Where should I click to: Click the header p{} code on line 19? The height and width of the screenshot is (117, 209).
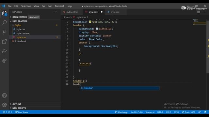(80, 81)
